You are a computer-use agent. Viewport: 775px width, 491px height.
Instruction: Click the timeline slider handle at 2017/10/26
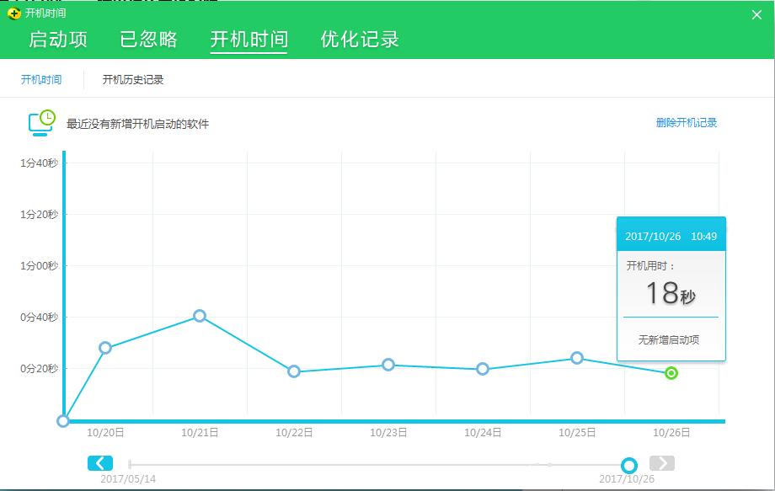coord(629,465)
